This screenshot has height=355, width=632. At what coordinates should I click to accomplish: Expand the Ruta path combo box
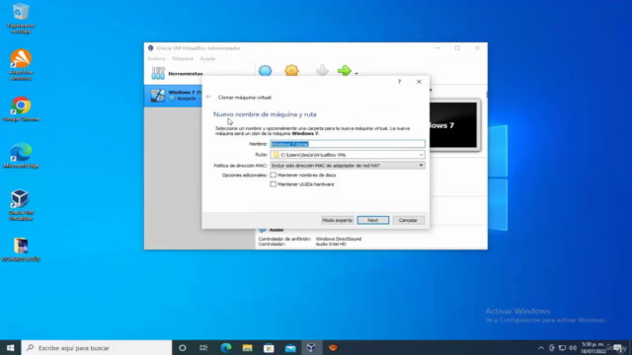tap(421, 155)
